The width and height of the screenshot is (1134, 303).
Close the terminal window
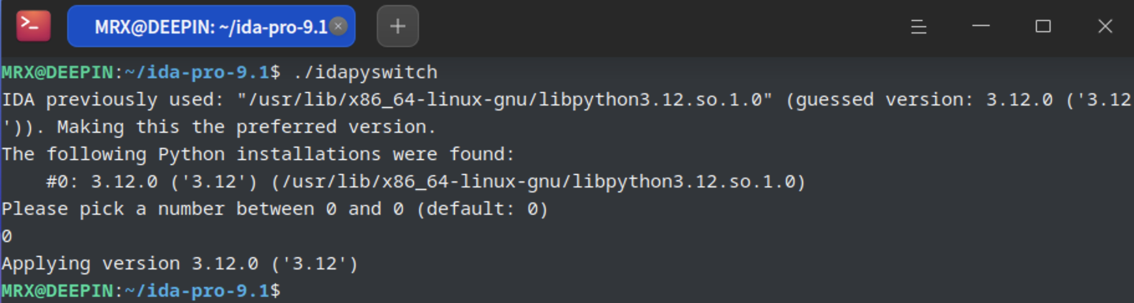point(1105,26)
